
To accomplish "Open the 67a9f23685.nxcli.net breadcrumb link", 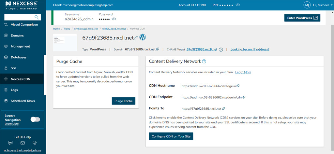I will (x=114, y=29).
